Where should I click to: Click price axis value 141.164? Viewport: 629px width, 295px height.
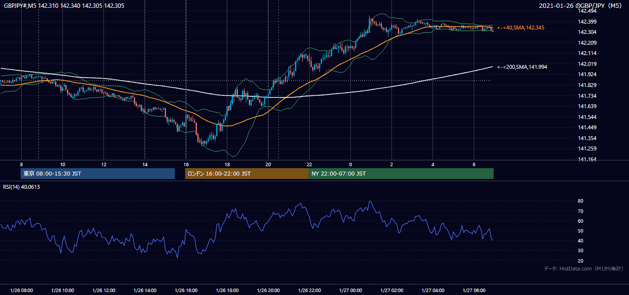point(587,159)
